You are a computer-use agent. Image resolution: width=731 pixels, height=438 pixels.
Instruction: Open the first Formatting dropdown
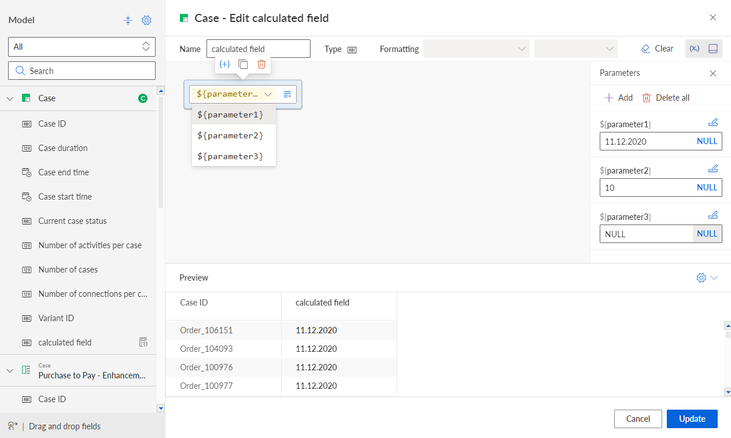tap(477, 49)
